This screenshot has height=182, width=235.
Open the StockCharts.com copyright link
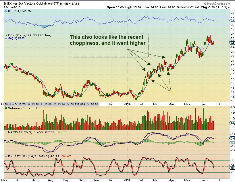point(217,3)
